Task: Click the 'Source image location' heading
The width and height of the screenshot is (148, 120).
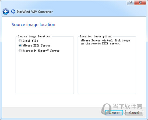Action: 34,24
